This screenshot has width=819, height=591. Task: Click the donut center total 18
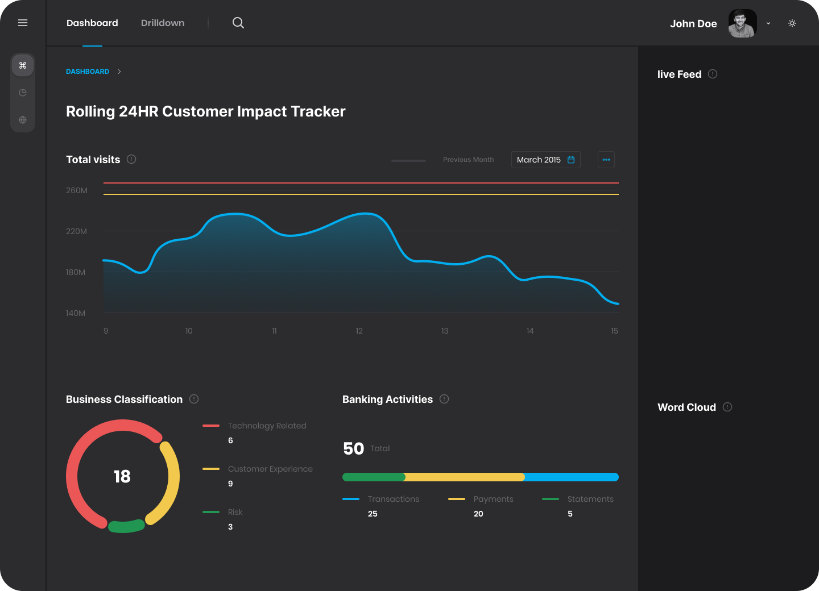click(x=122, y=476)
